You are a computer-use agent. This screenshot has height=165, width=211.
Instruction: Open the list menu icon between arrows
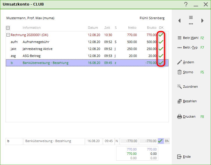point(191,20)
